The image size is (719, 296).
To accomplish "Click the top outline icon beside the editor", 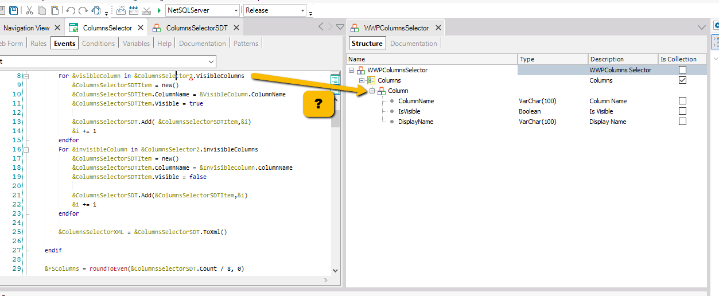I will [x=335, y=79].
